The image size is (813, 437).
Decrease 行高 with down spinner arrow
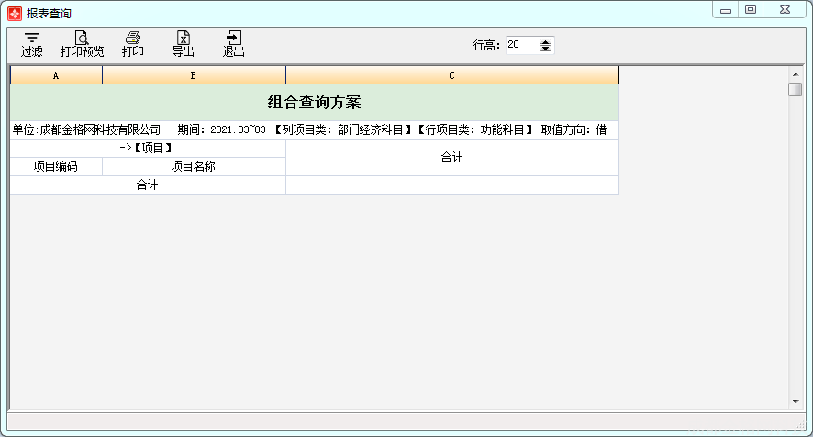point(545,49)
